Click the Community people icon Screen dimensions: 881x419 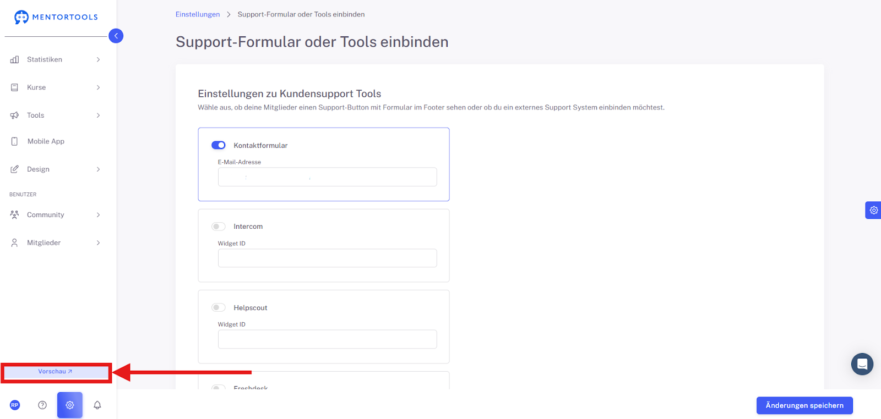15,215
